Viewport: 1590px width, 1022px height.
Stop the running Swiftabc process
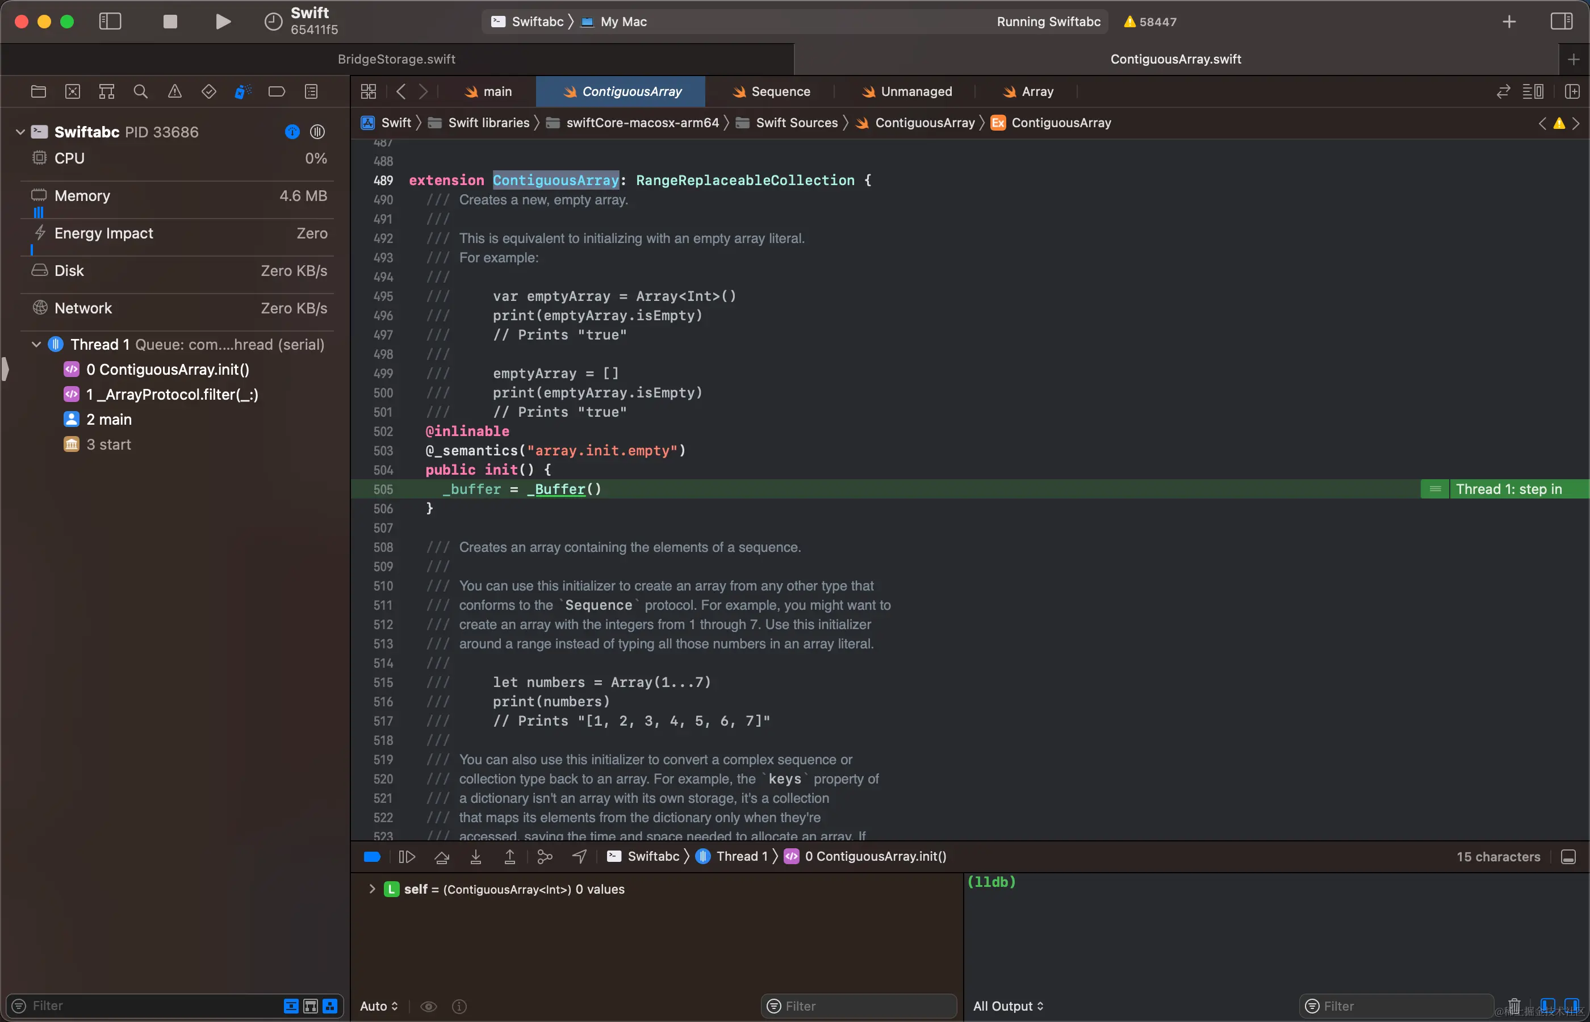170,21
